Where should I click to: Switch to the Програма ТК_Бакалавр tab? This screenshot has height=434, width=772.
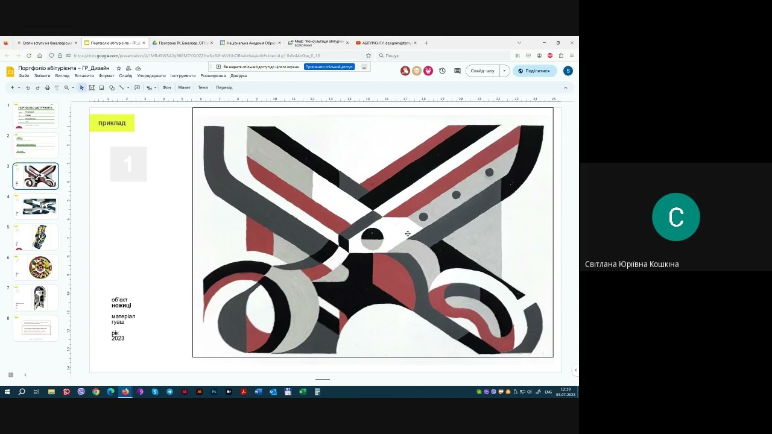pyautogui.click(x=182, y=43)
